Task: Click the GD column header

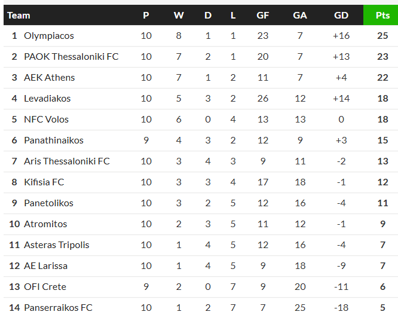Action: click(341, 16)
